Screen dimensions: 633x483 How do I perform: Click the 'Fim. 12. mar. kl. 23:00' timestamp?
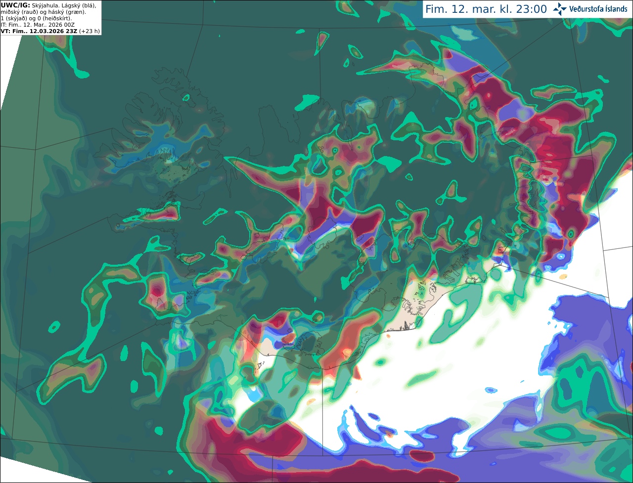tap(486, 9)
